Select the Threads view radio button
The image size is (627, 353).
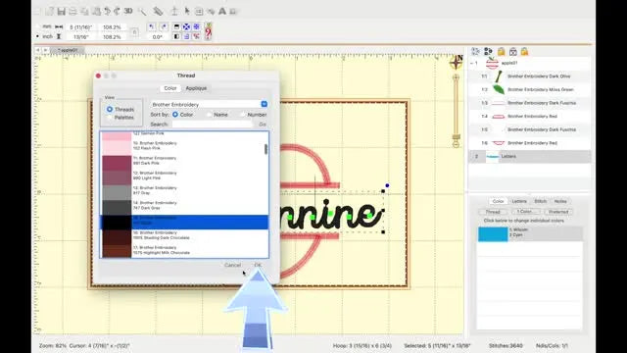click(x=110, y=109)
